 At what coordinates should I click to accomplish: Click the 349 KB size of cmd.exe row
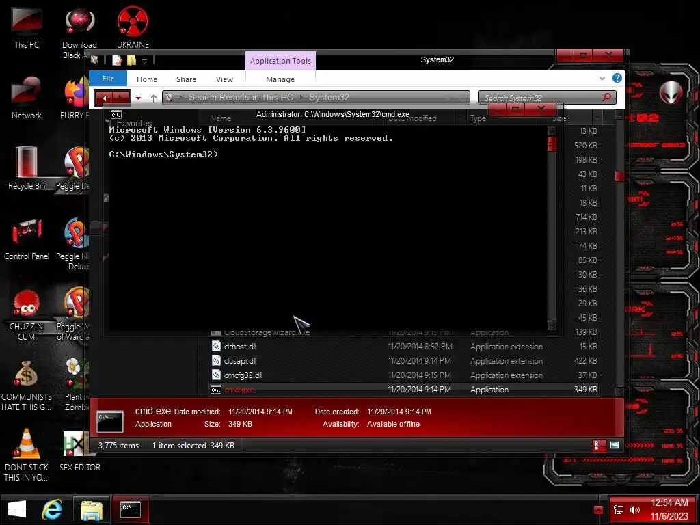585,389
